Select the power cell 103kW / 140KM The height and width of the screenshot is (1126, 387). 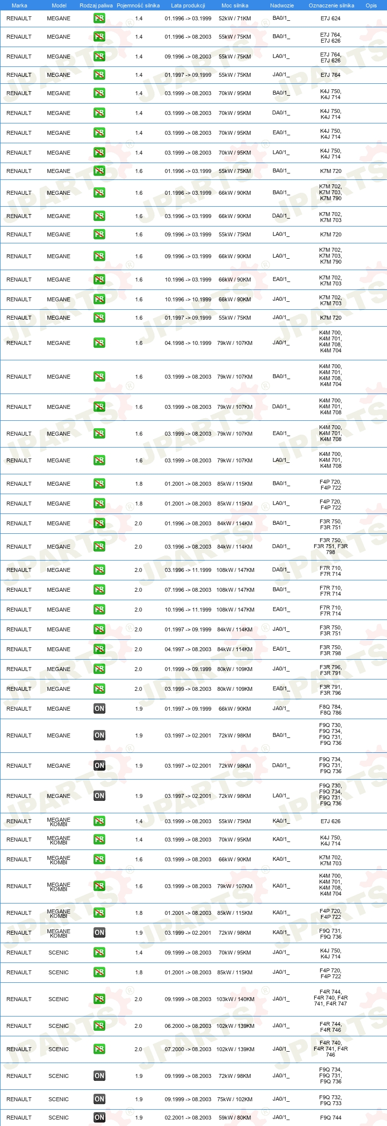coord(235,999)
